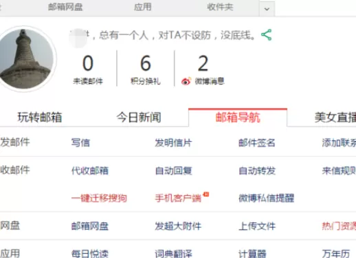Click the 来信规则 link

[339, 171]
